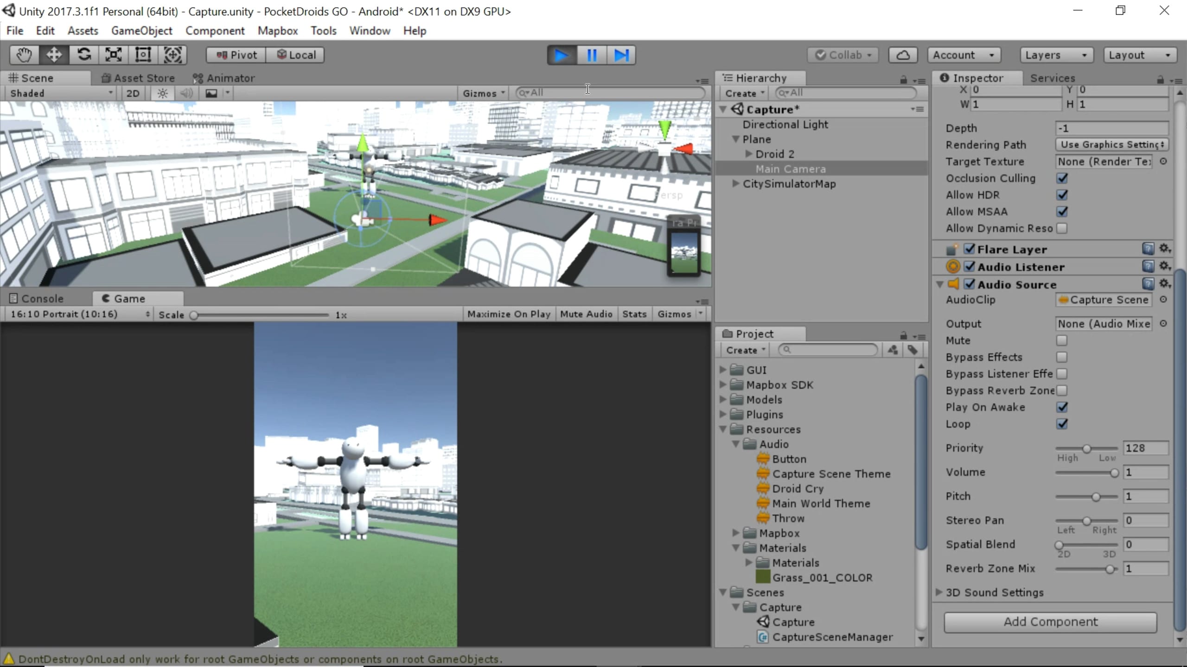Switch to the Services tab
Screen dimensions: 1187x667
click(x=1053, y=78)
